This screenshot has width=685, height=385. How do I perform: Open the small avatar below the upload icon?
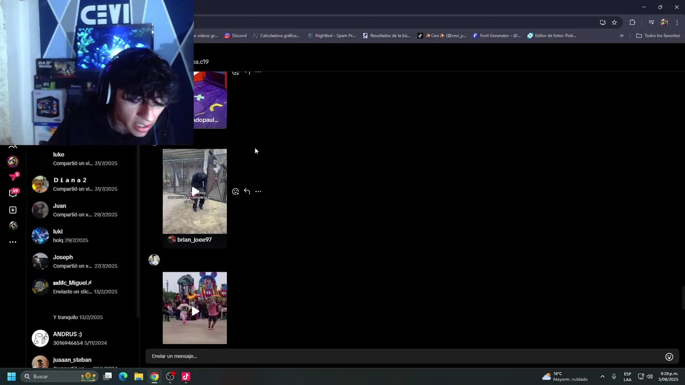tap(13, 226)
